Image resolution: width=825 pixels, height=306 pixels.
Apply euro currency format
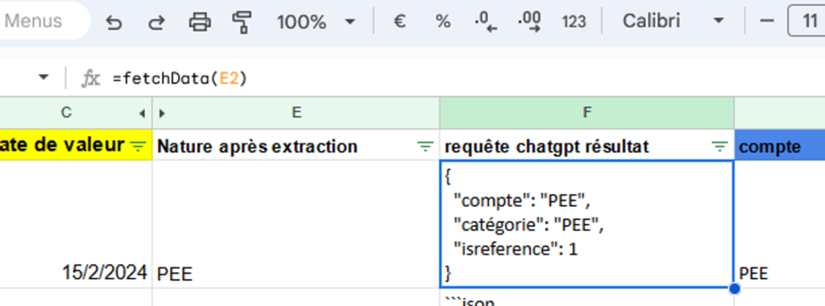400,22
